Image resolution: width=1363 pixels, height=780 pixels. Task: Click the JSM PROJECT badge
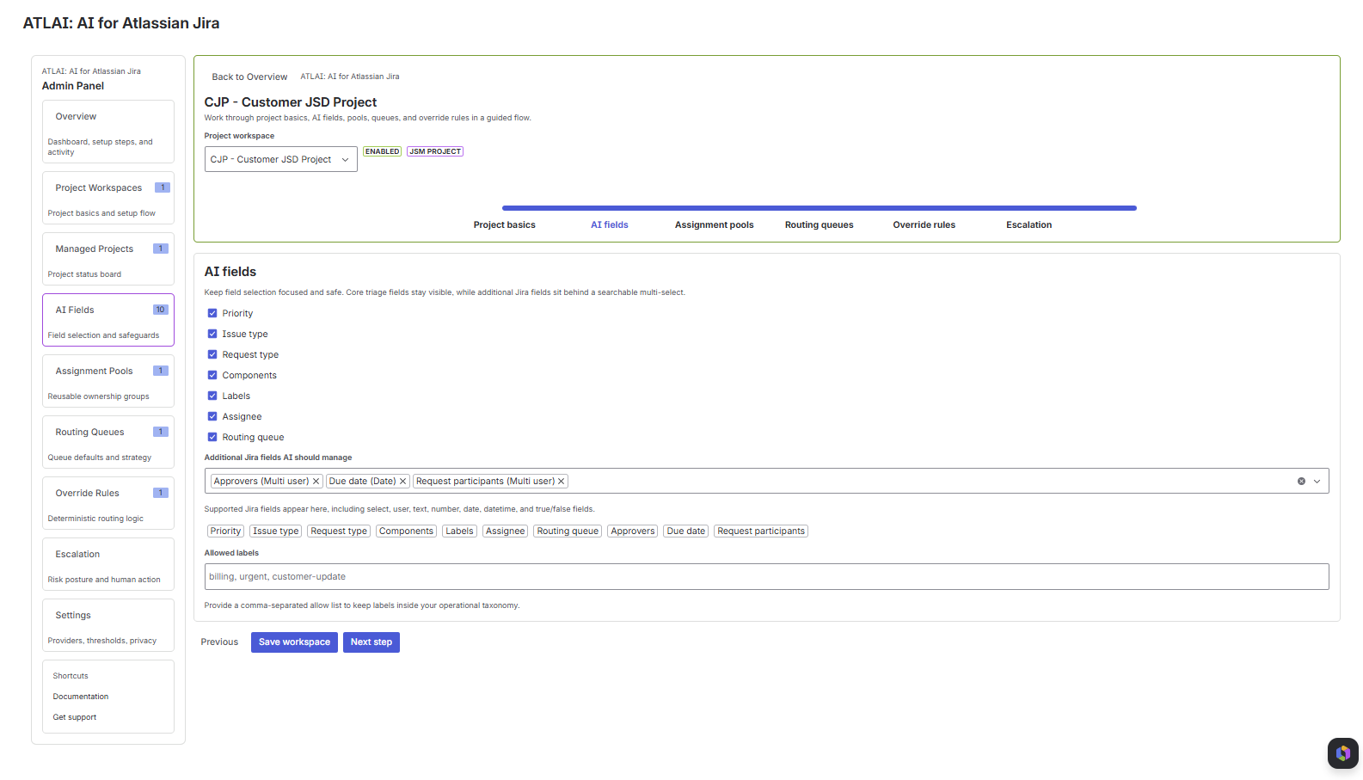click(x=435, y=151)
